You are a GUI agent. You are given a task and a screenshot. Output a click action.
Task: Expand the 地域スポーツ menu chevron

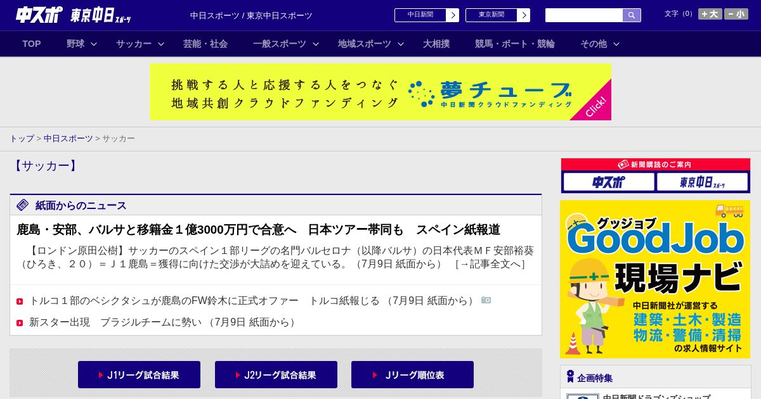pyautogui.click(x=401, y=44)
